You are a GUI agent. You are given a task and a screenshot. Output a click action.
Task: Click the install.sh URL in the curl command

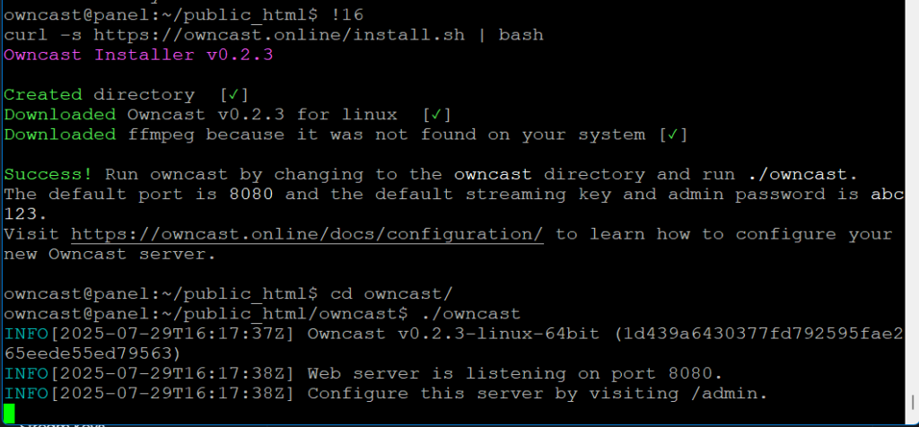[x=279, y=35]
